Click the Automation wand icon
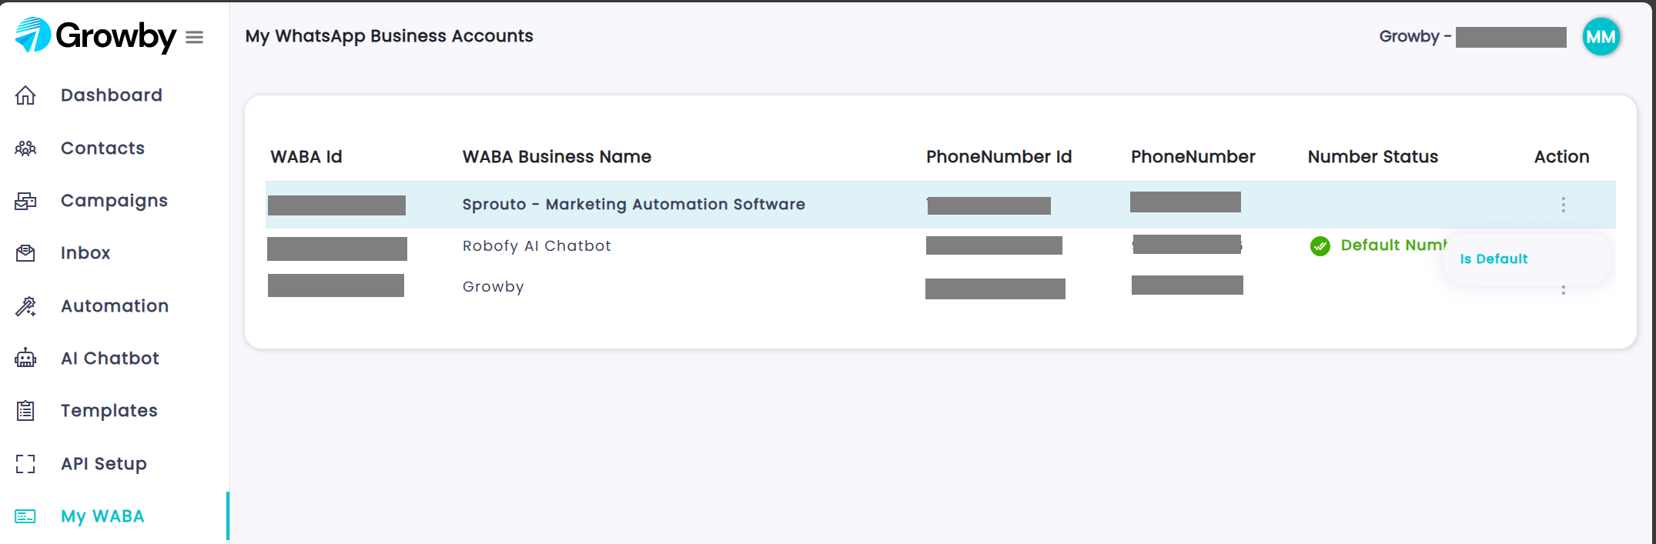 25,306
